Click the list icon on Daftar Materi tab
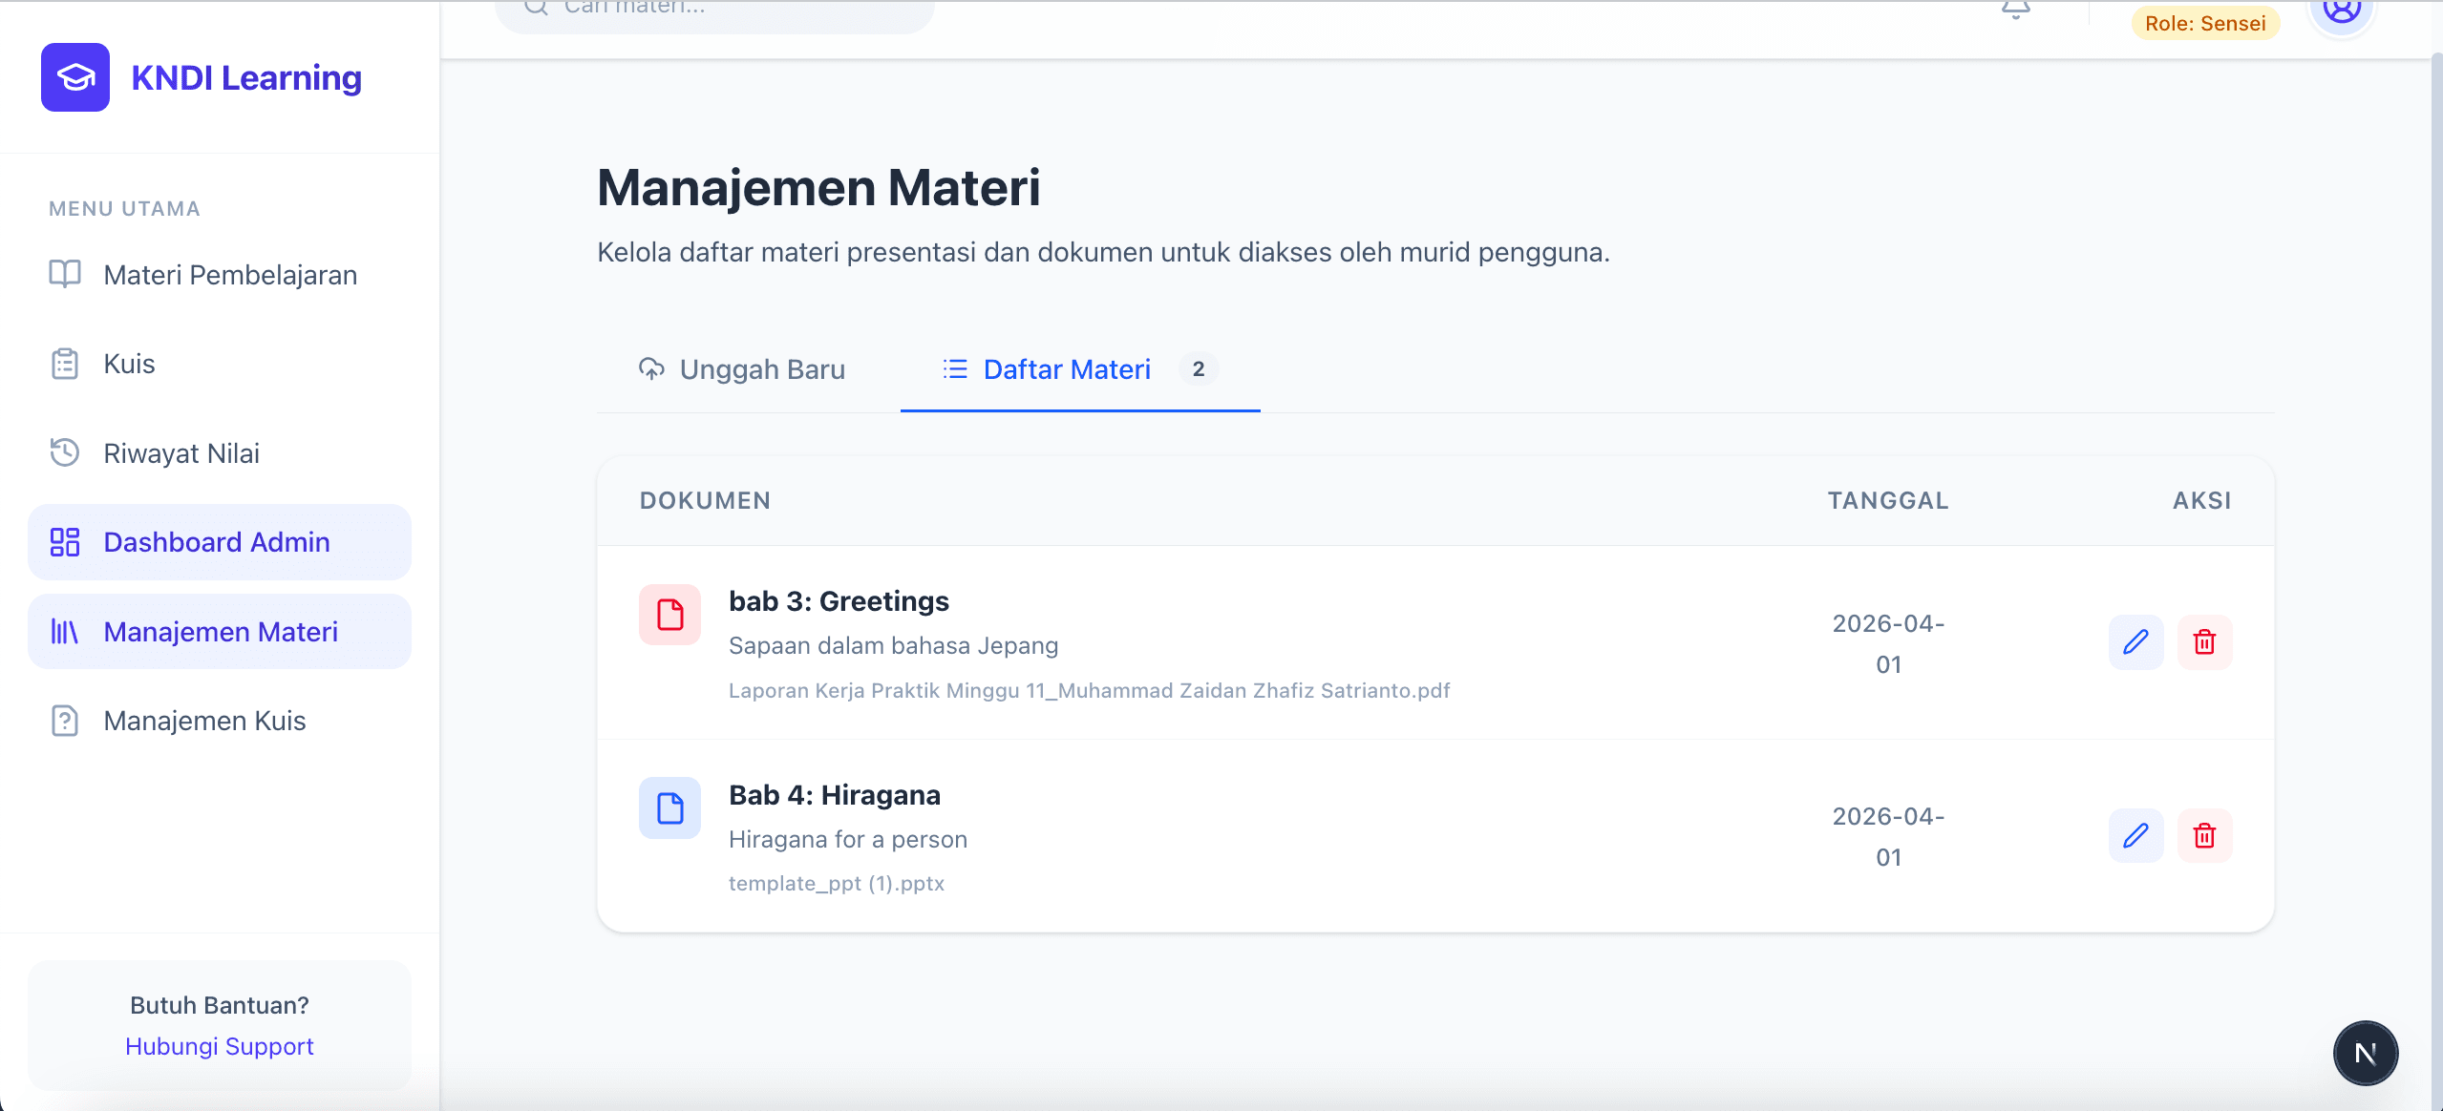Viewport: 2443px width, 1111px height. coord(955,368)
